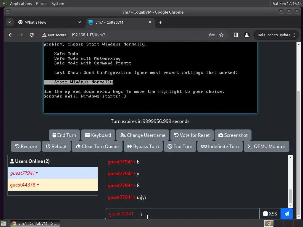Open a new tab with the plus icon

click(161, 22)
